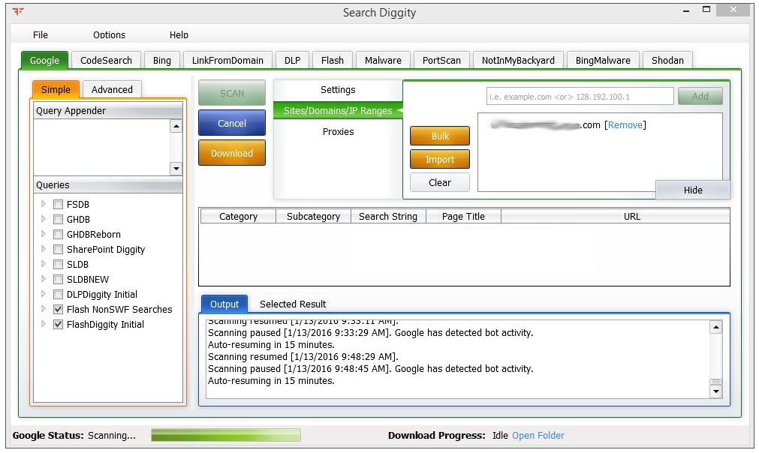The width and height of the screenshot is (759, 453).
Task: Click the Google scanning progress bar
Action: pyautogui.click(x=225, y=435)
